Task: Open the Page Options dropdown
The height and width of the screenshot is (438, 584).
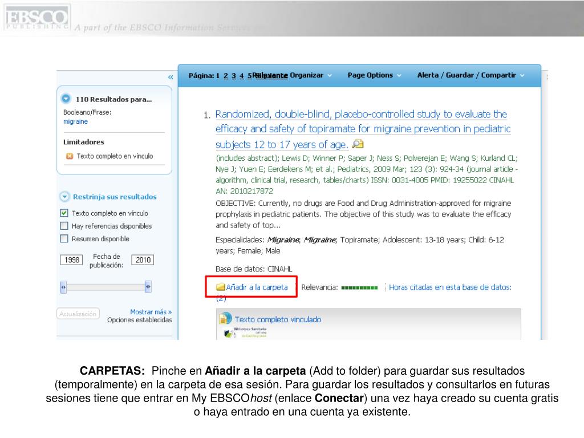Action: tap(374, 75)
